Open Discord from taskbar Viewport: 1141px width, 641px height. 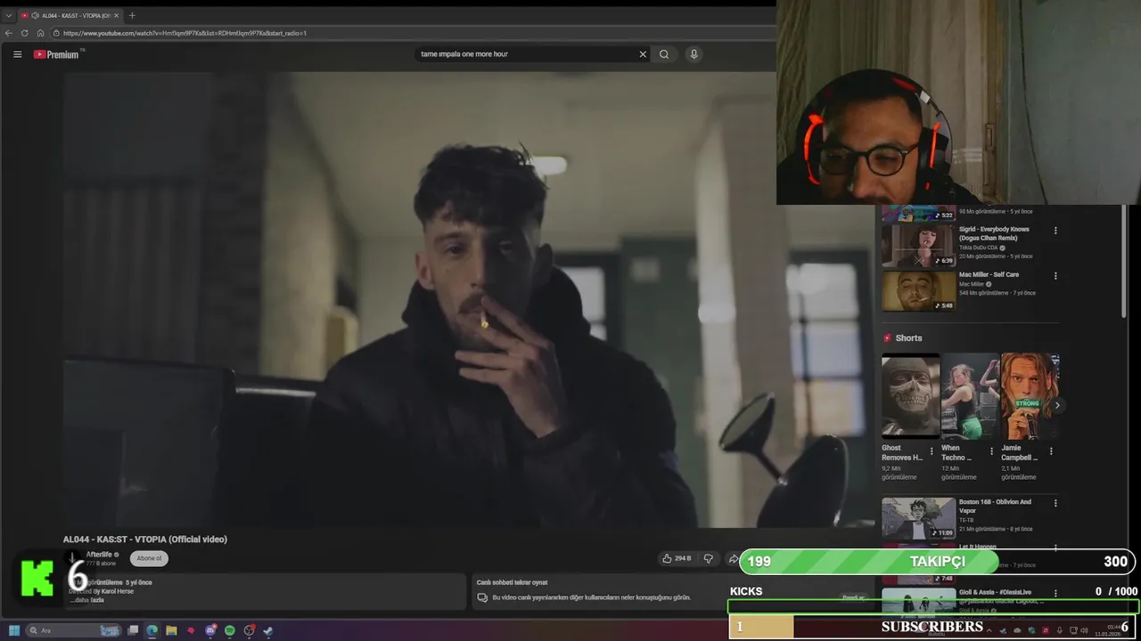(x=210, y=630)
